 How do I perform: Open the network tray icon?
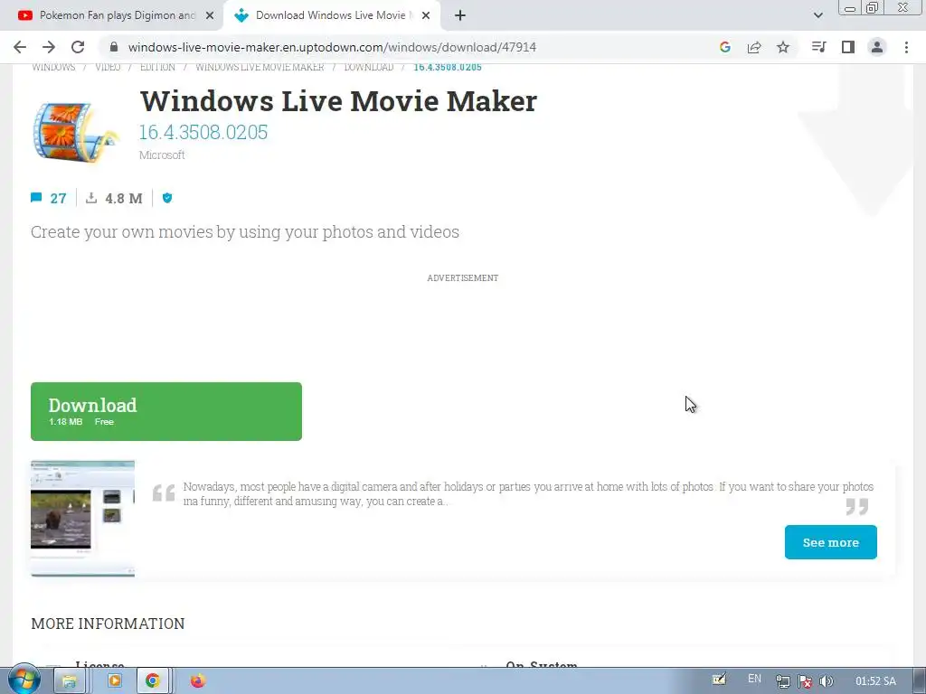783,681
